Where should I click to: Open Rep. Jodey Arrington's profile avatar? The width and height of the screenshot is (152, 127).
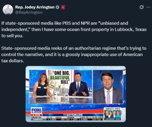pyautogui.click(x=8, y=10)
